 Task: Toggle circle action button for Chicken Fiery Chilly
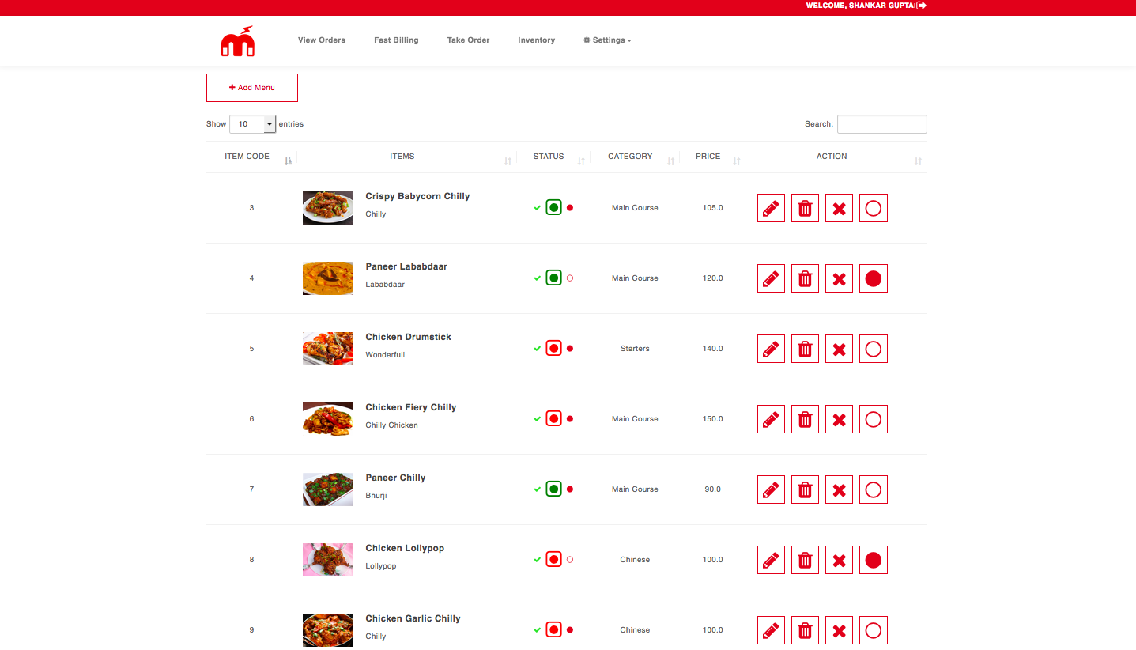pyautogui.click(x=873, y=419)
